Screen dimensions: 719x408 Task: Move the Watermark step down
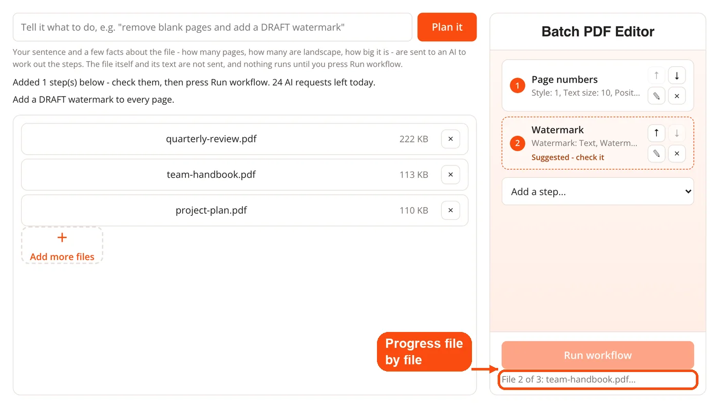[677, 133]
